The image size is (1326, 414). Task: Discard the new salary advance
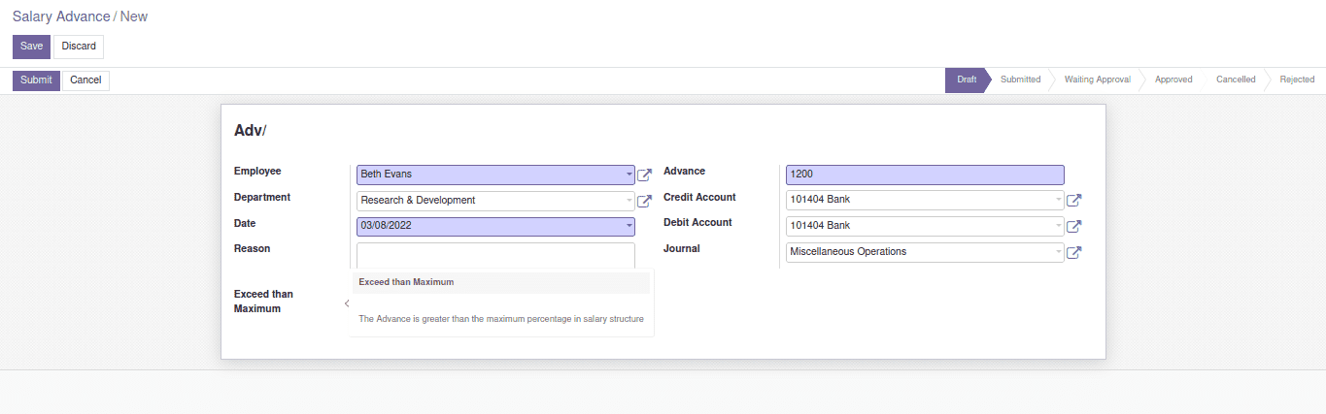(79, 47)
